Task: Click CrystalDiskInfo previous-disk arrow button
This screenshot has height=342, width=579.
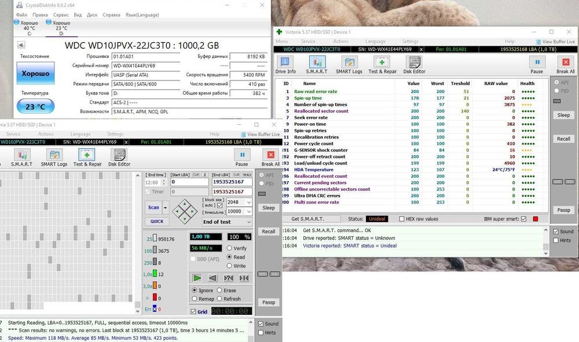Action: pos(21,45)
